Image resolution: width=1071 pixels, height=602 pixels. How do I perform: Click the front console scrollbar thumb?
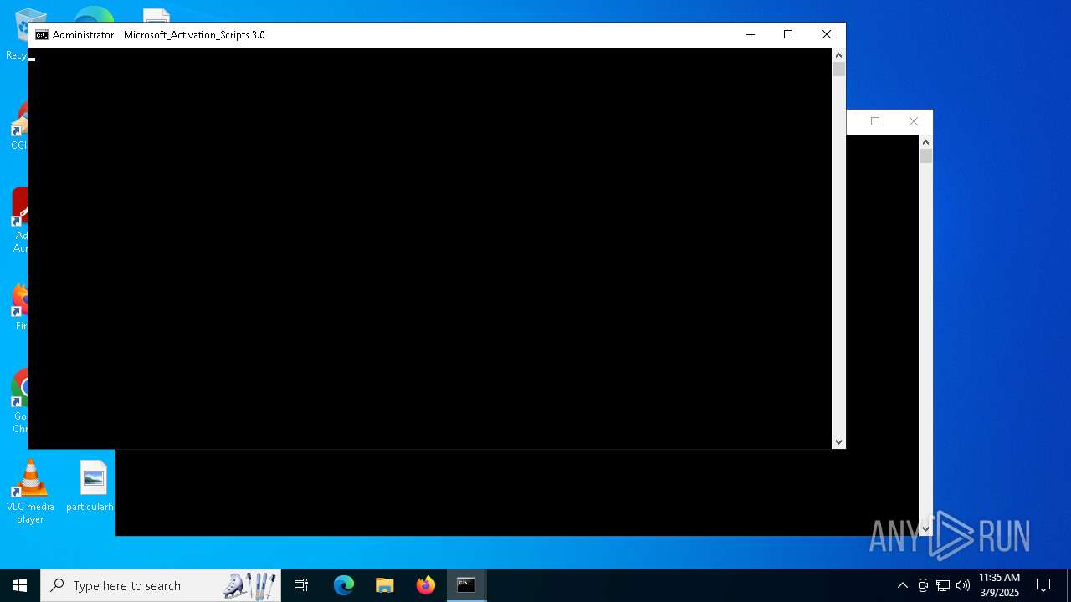[x=838, y=69]
